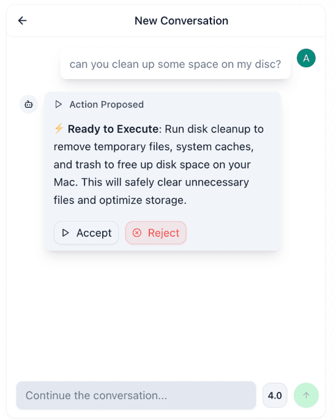Reject the proposed disk cleanup action
Viewport: 336px width, 420px height.
(x=156, y=233)
